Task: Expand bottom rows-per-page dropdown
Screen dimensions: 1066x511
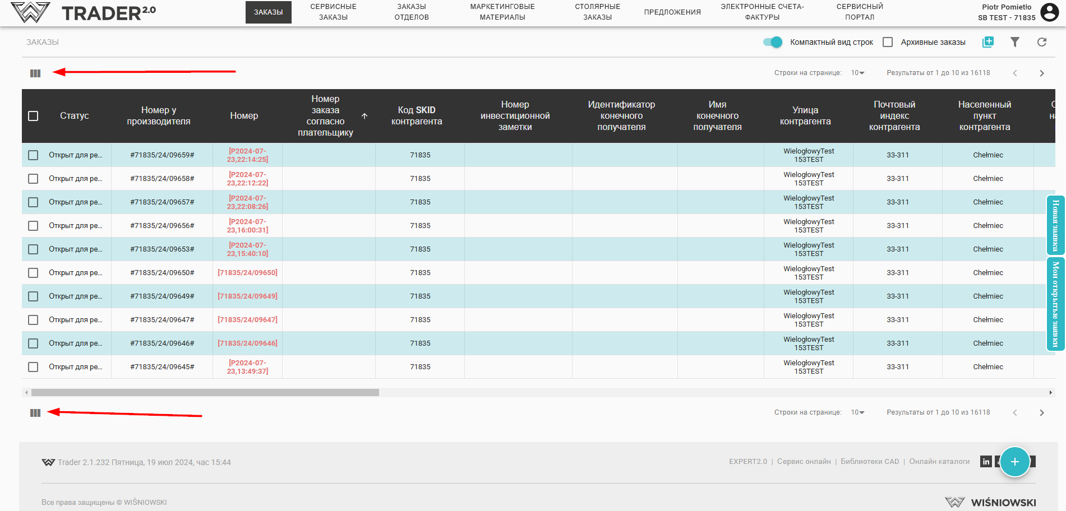Action: [x=857, y=412]
